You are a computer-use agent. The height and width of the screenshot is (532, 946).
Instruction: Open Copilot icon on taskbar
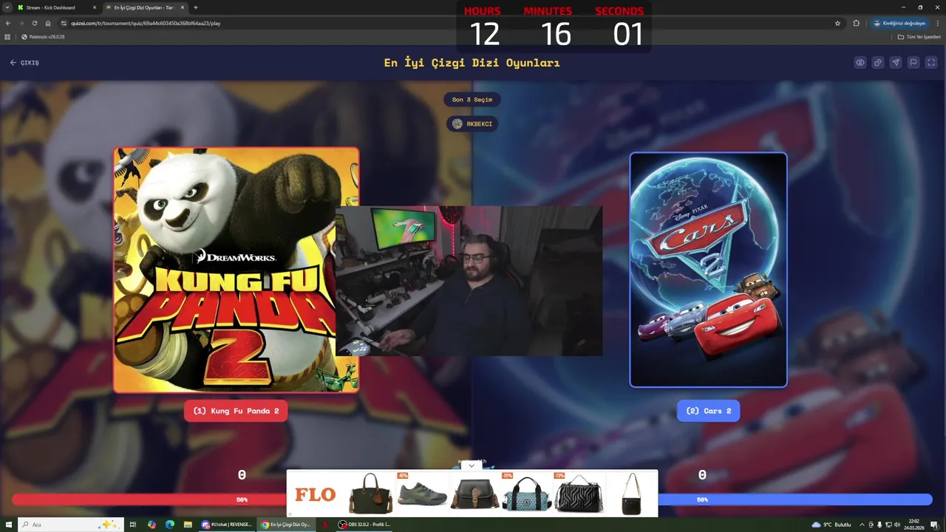coord(152,525)
